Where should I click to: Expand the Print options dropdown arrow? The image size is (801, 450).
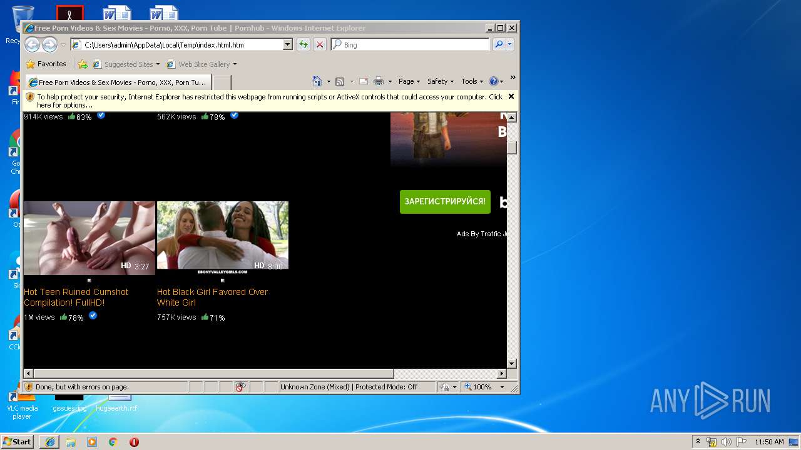click(390, 81)
